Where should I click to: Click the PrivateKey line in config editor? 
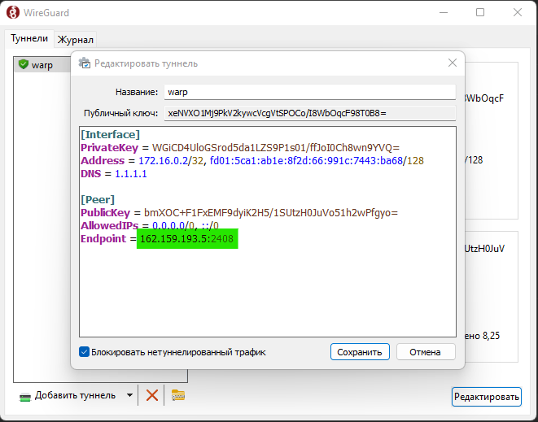(x=239, y=148)
